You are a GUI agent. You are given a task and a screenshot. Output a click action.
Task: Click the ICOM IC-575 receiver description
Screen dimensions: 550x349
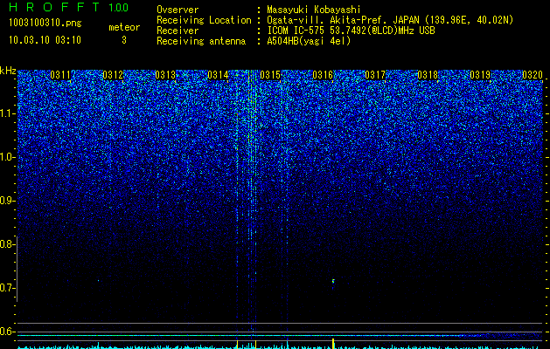pos(351,31)
